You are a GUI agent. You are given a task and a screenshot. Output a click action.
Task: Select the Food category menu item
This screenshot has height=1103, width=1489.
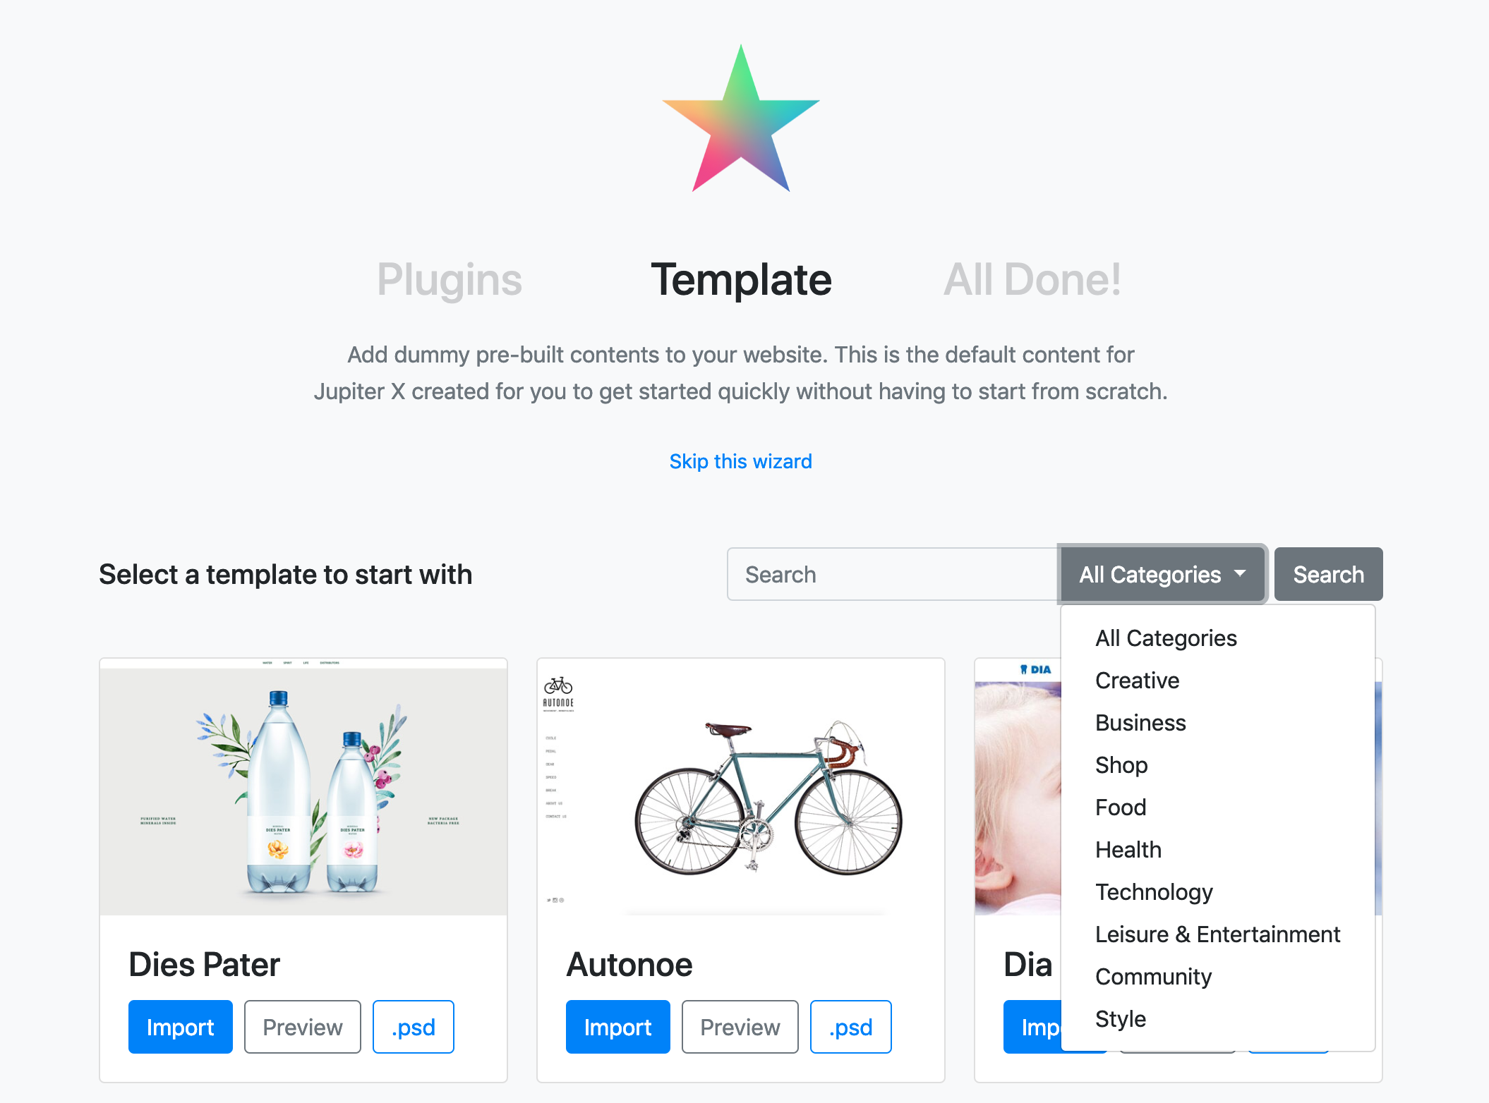pyautogui.click(x=1121, y=806)
